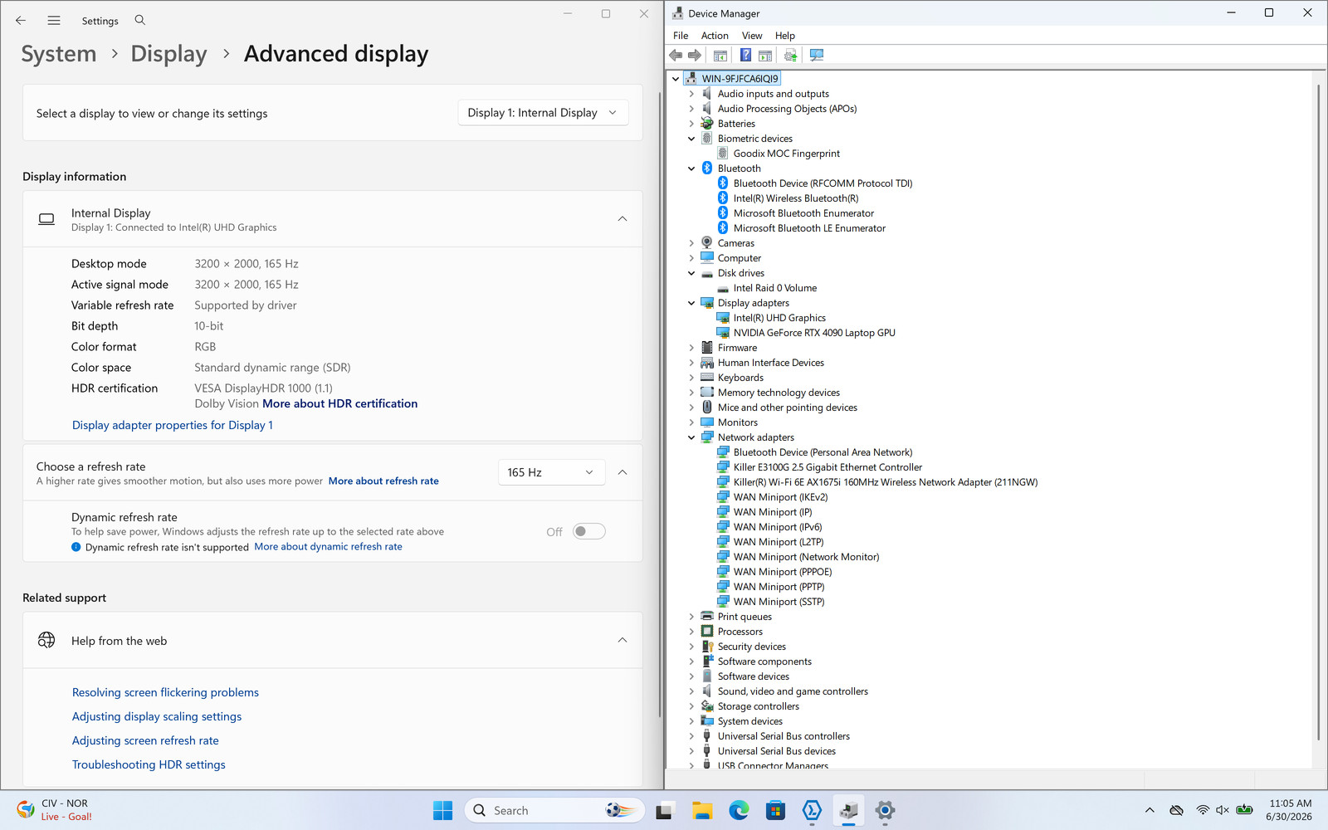This screenshot has height=830, width=1328.
Task: Open the 165 Hz refresh rate dropdown
Action: coord(551,472)
